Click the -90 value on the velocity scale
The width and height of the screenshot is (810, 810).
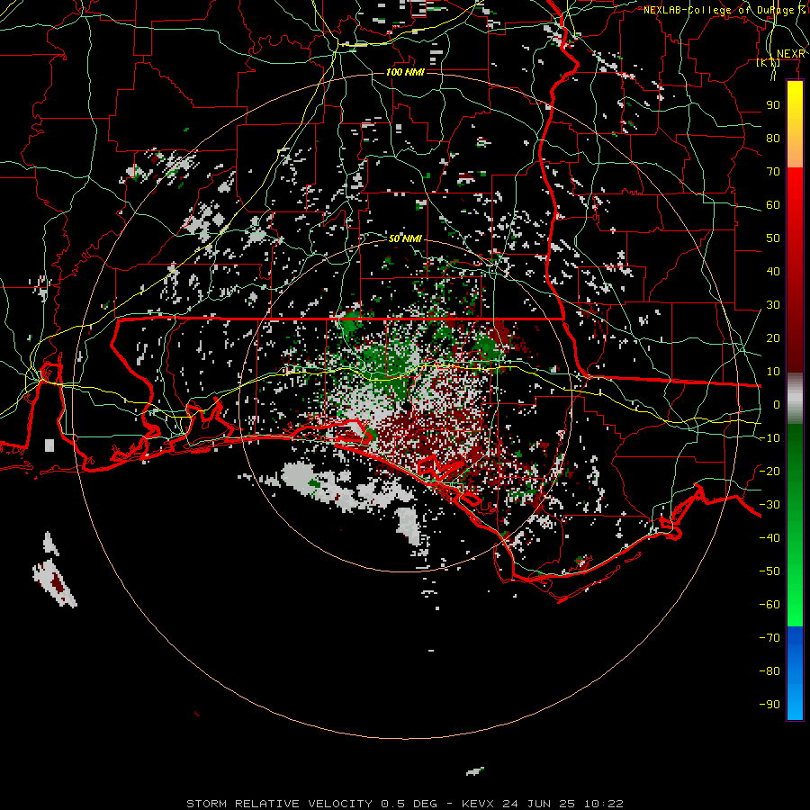tap(769, 704)
